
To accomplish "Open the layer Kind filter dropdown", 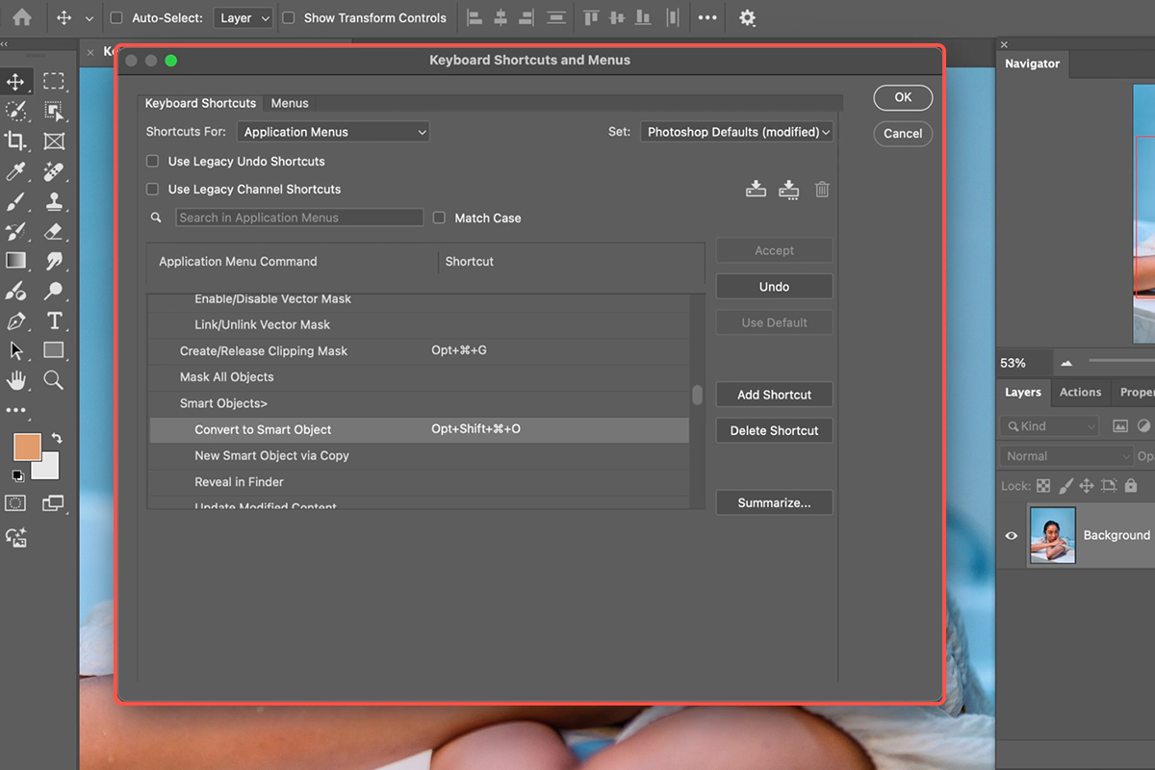I will 1049,425.
